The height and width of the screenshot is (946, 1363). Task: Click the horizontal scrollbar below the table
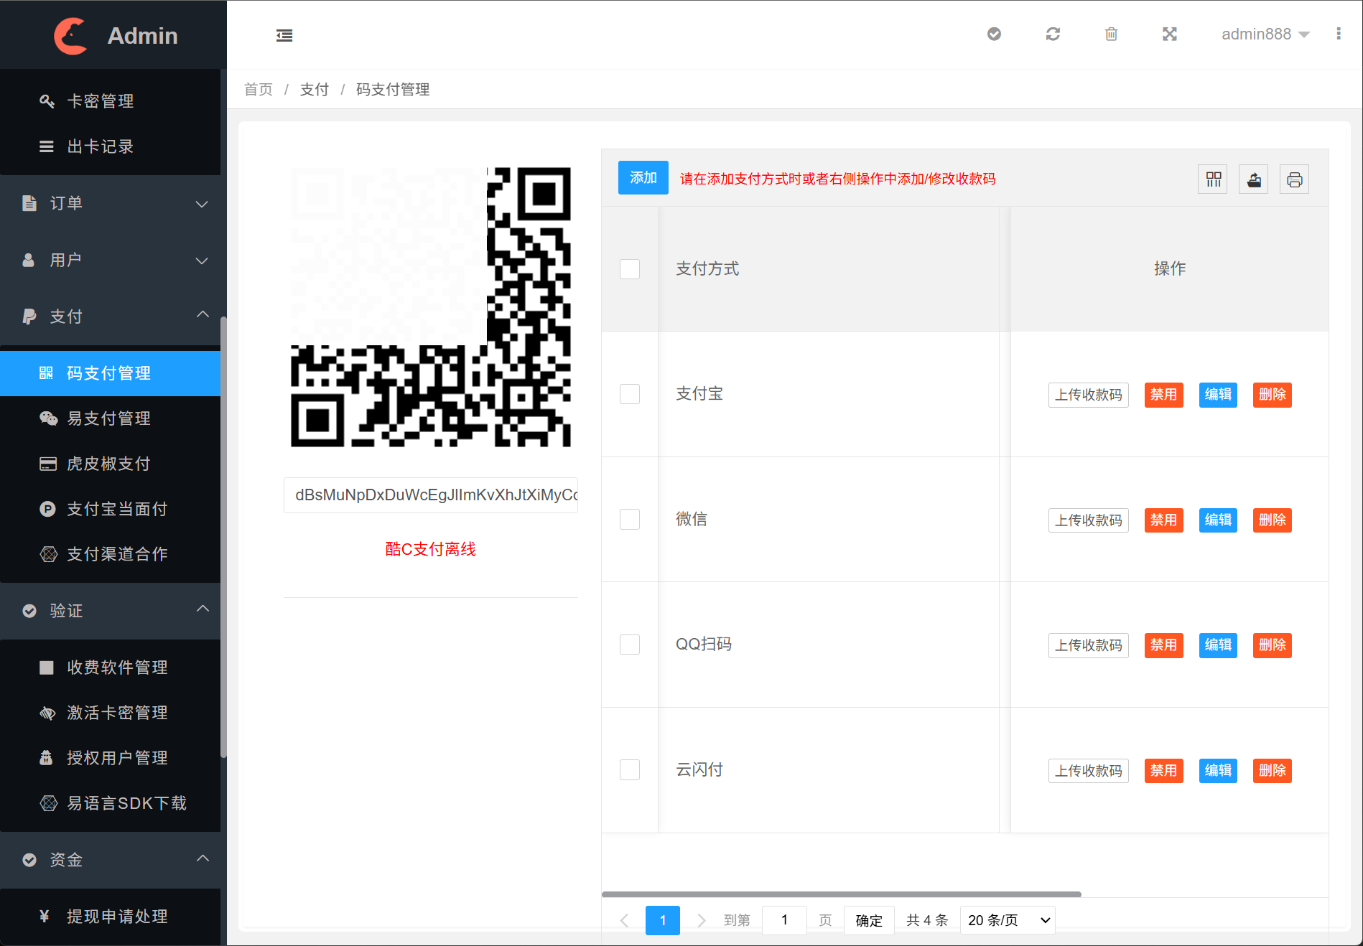(841, 894)
